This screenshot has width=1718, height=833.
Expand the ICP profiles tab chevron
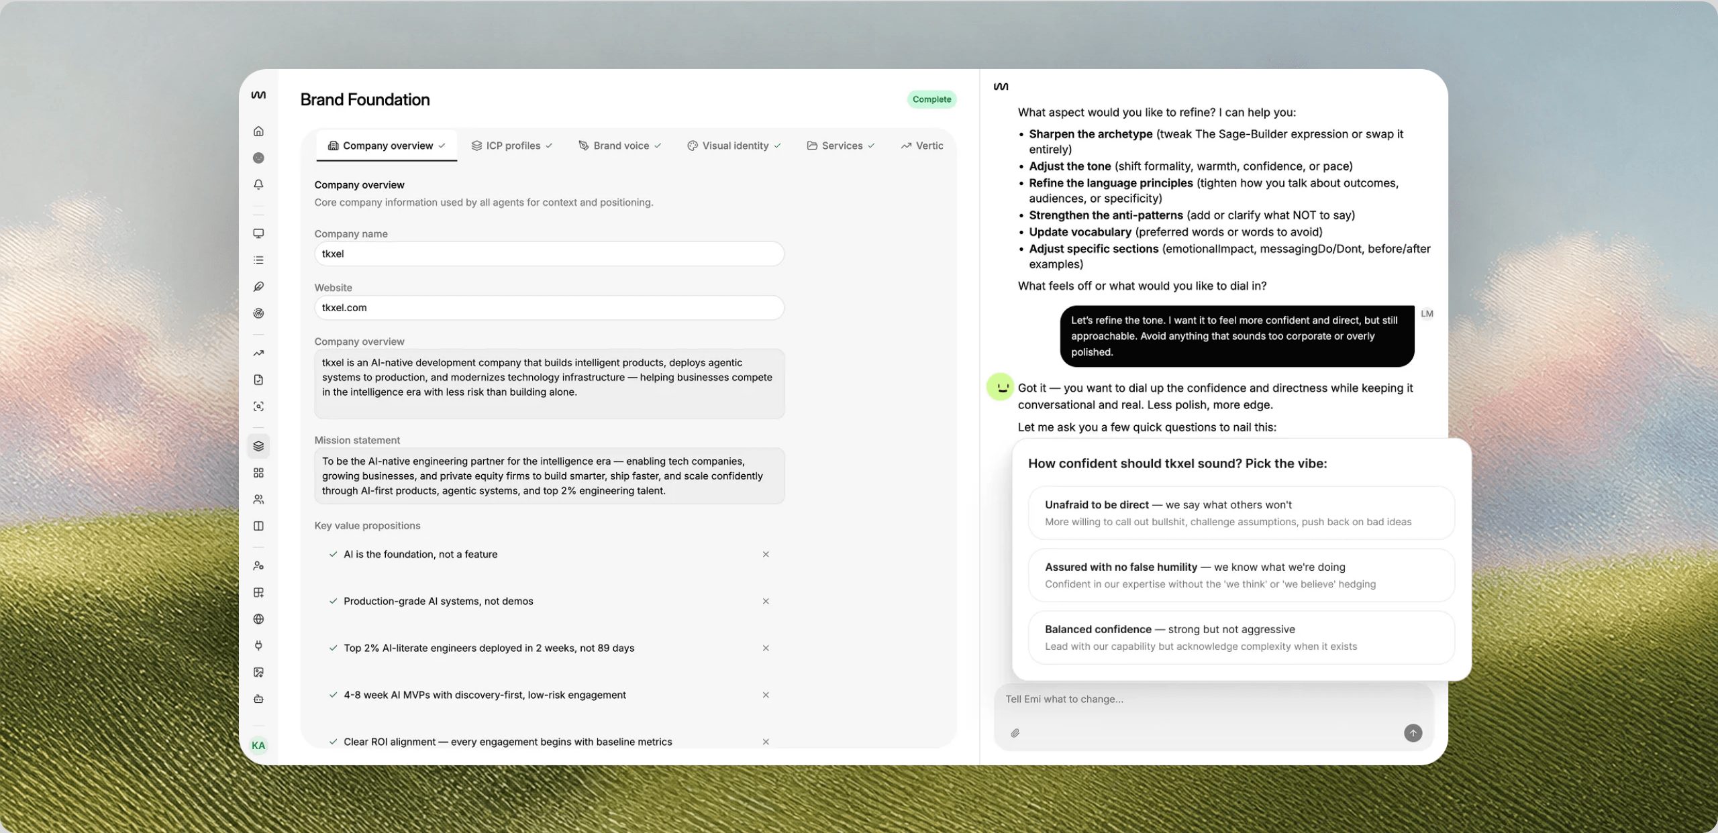[549, 146]
